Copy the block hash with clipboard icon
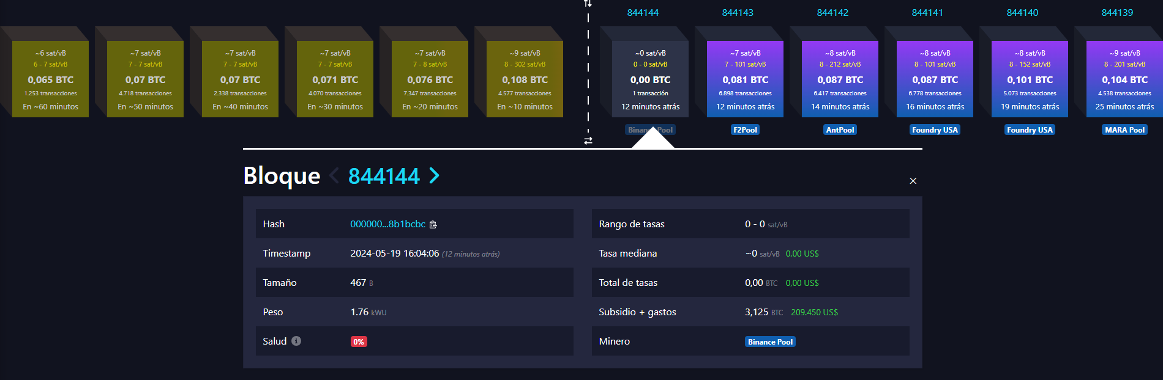 coord(433,225)
